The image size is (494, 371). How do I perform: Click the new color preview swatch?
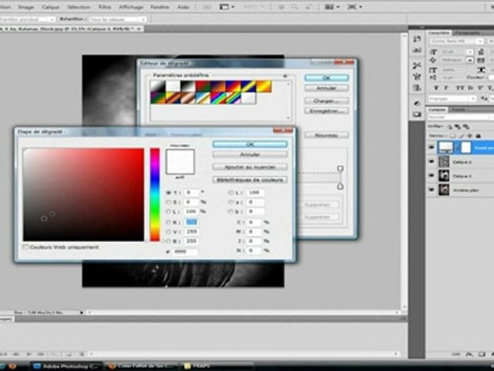pyautogui.click(x=180, y=162)
